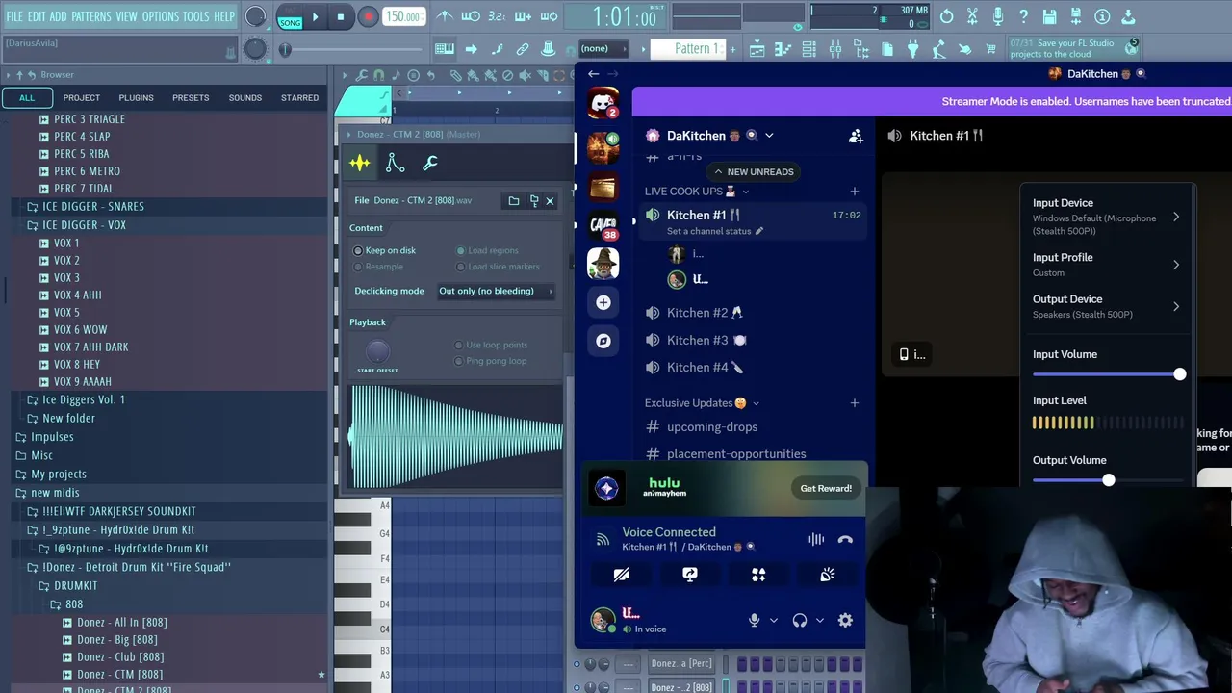Viewport: 1232px width, 693px height.
Task: Open Discord user settings gear
Action: [x=845, y=621]
